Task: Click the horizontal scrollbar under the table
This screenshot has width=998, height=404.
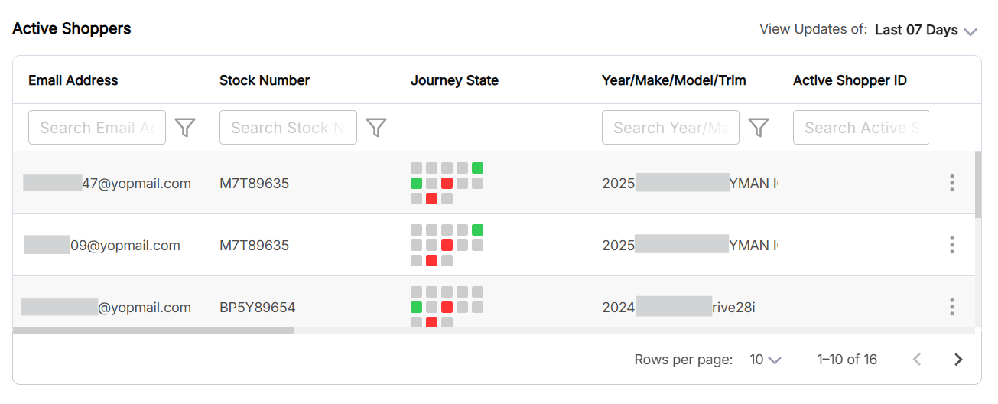Action: [x=153, y=331]
